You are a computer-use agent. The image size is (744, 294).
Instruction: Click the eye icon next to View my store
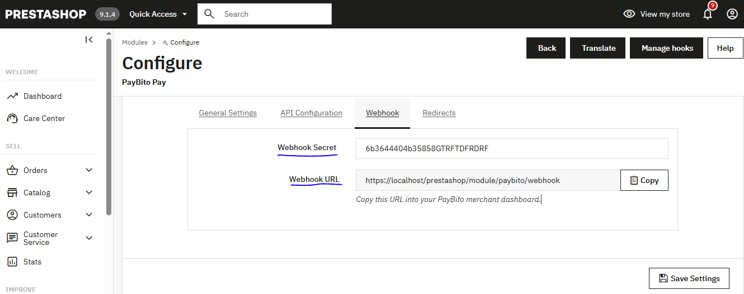click(x=629, y=14)
